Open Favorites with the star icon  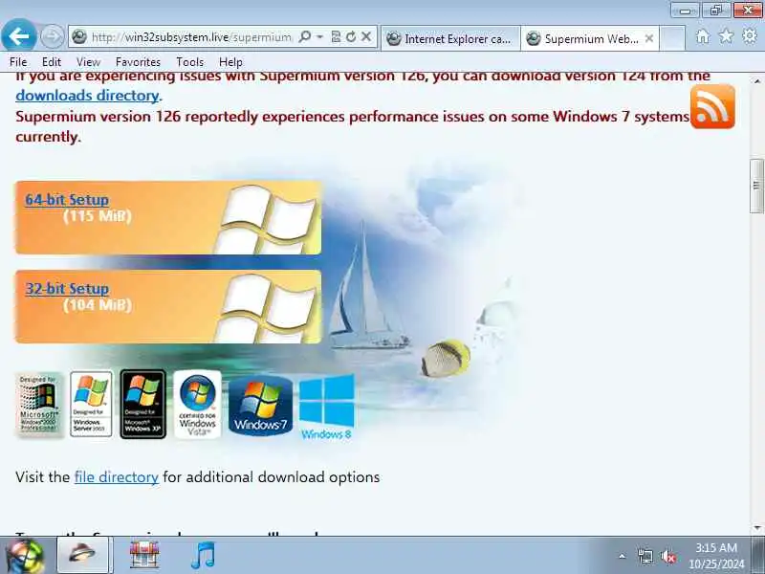tap(726, 36)
